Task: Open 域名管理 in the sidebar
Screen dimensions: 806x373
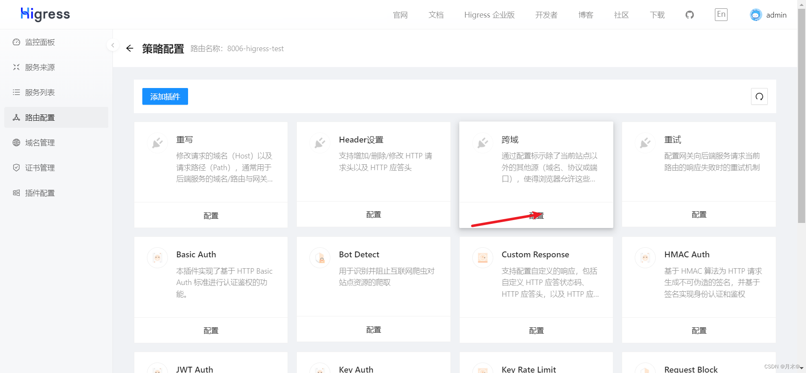Action: (x=56, y=142)
